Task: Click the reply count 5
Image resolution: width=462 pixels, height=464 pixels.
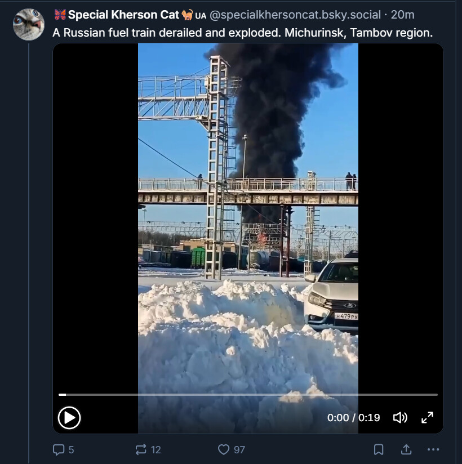Action: pos(71,449)
